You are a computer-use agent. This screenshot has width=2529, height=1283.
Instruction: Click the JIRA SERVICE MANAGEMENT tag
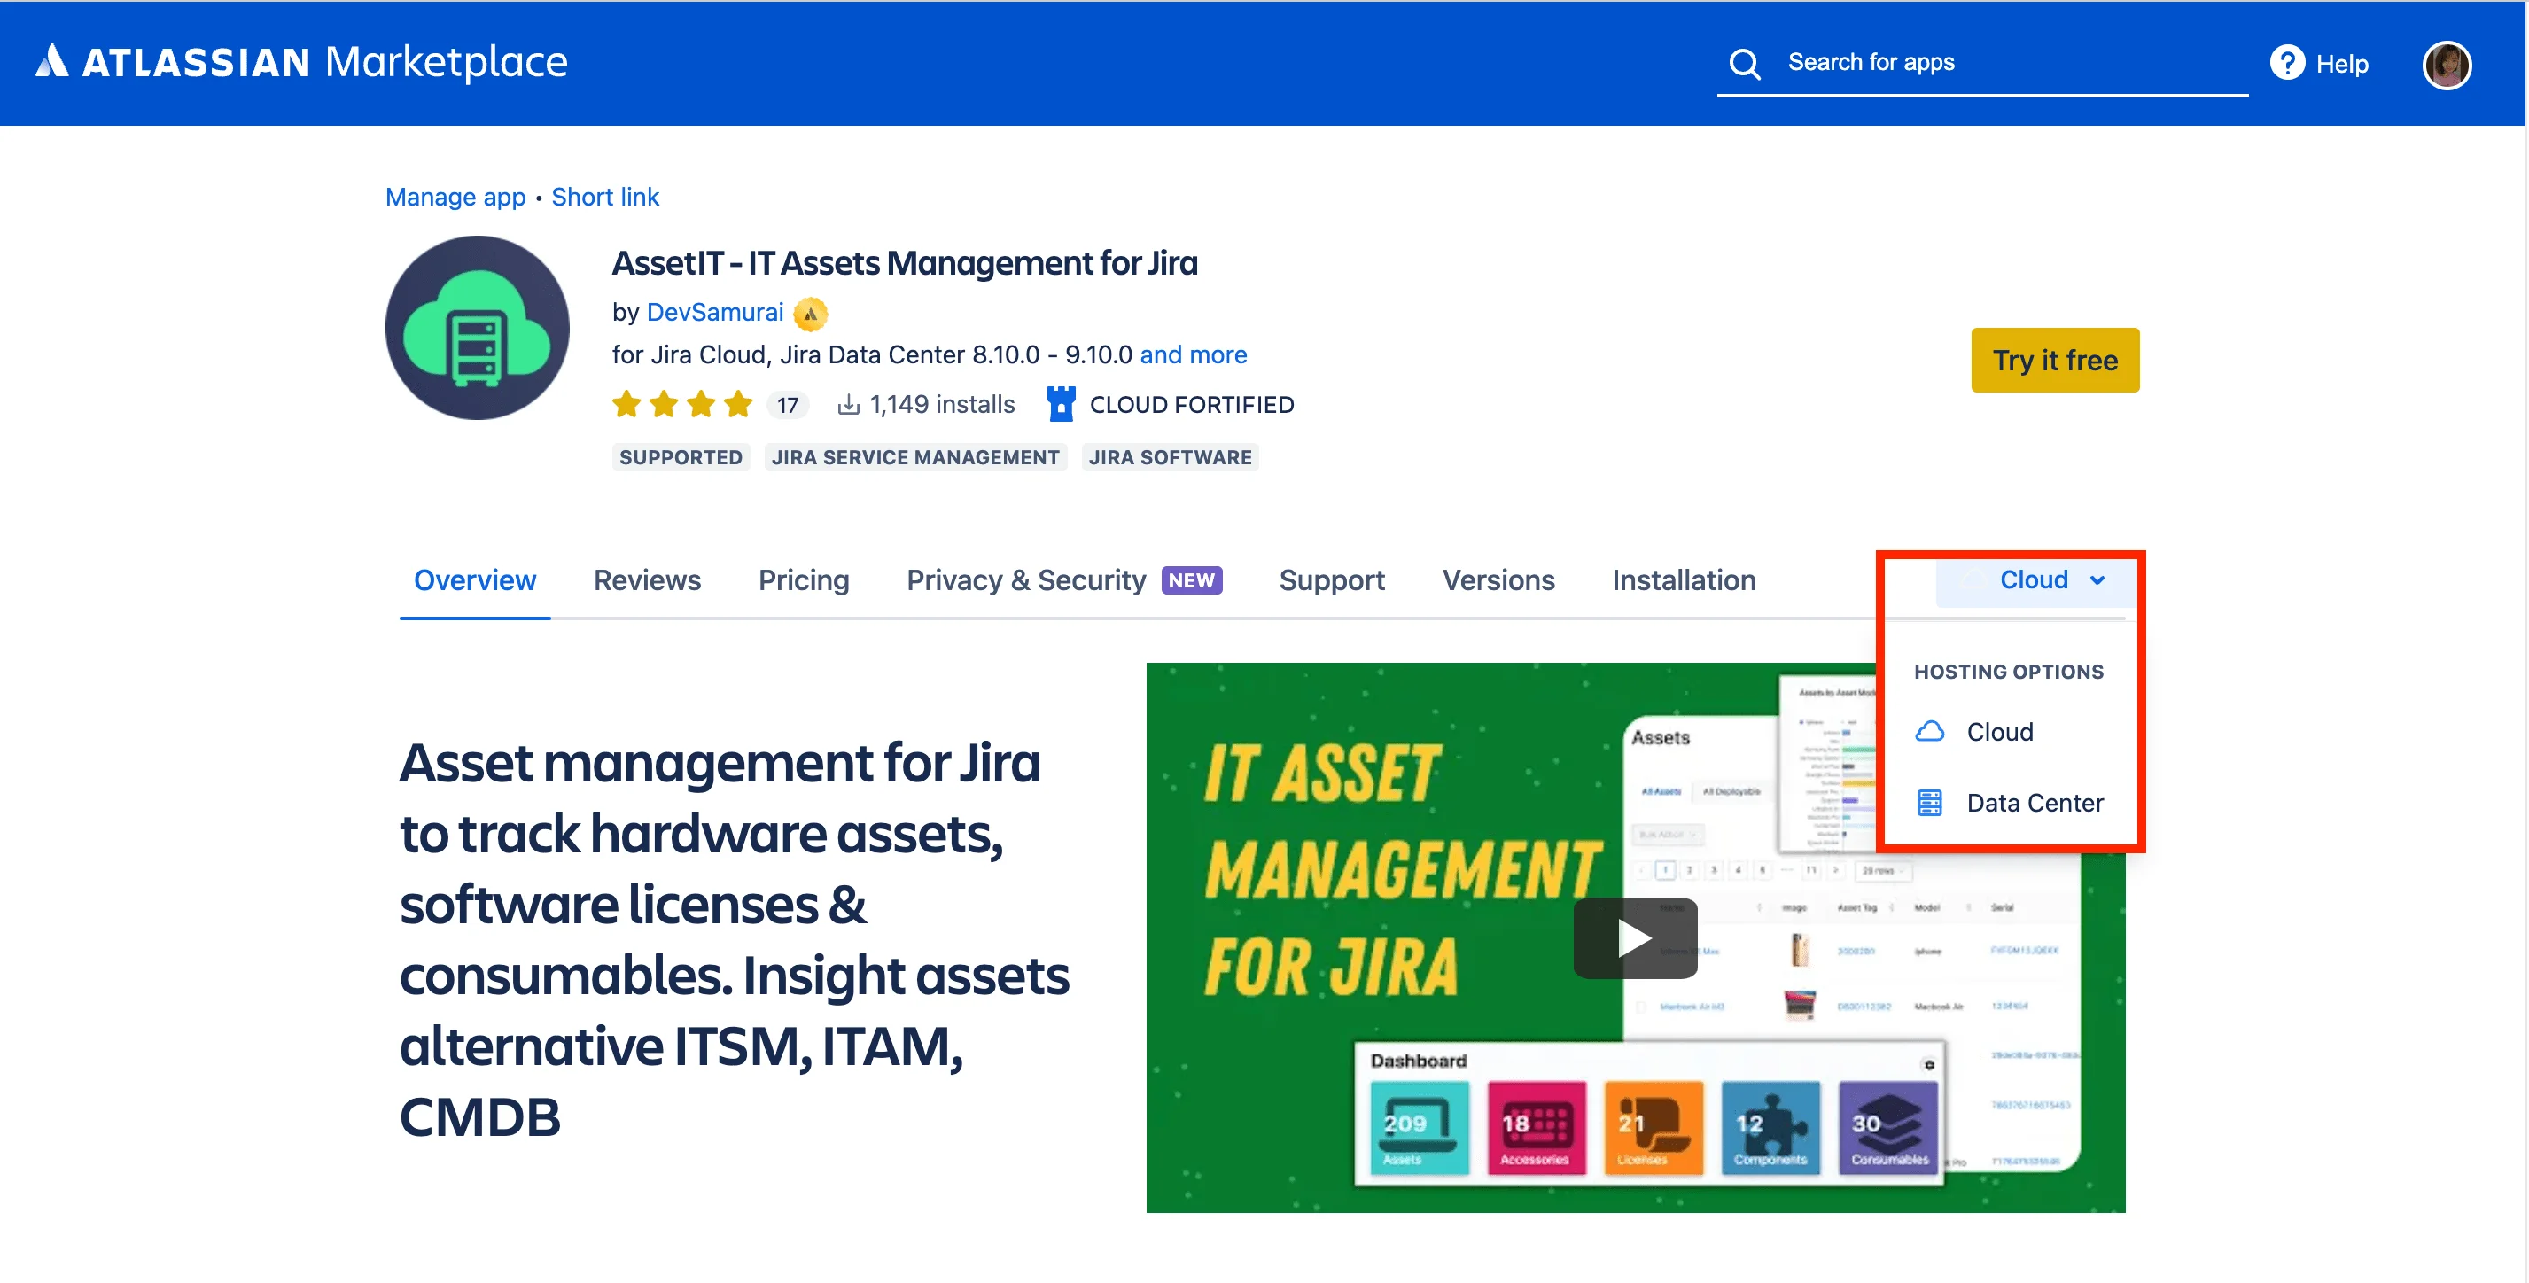(x=915, y=457)
